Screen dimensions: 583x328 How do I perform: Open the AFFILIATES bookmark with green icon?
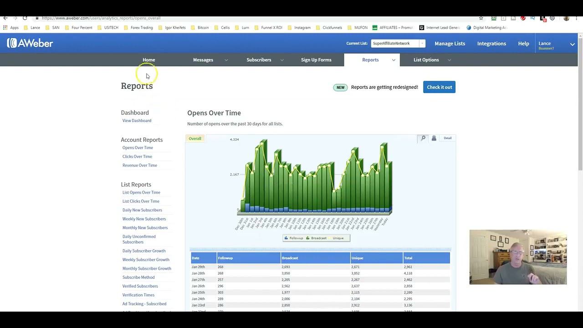[393, 28]
